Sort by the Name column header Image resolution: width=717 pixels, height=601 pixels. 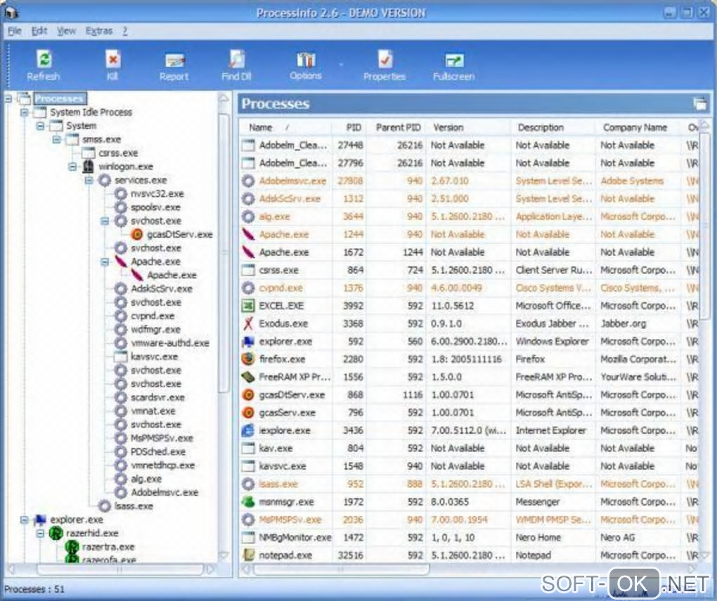pos(285,128)
